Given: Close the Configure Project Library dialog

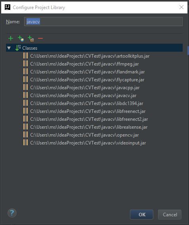Looking at the screenshot, I should pyautogui.click(x=181, y=7).
